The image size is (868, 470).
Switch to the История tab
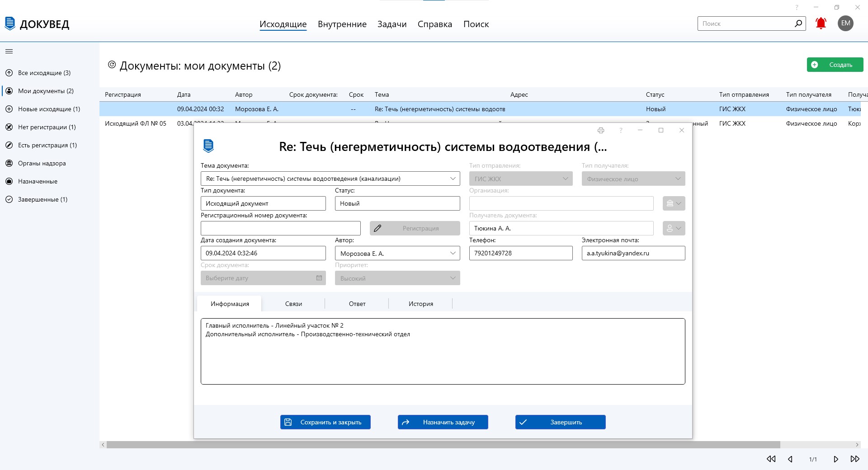point(421,304)
